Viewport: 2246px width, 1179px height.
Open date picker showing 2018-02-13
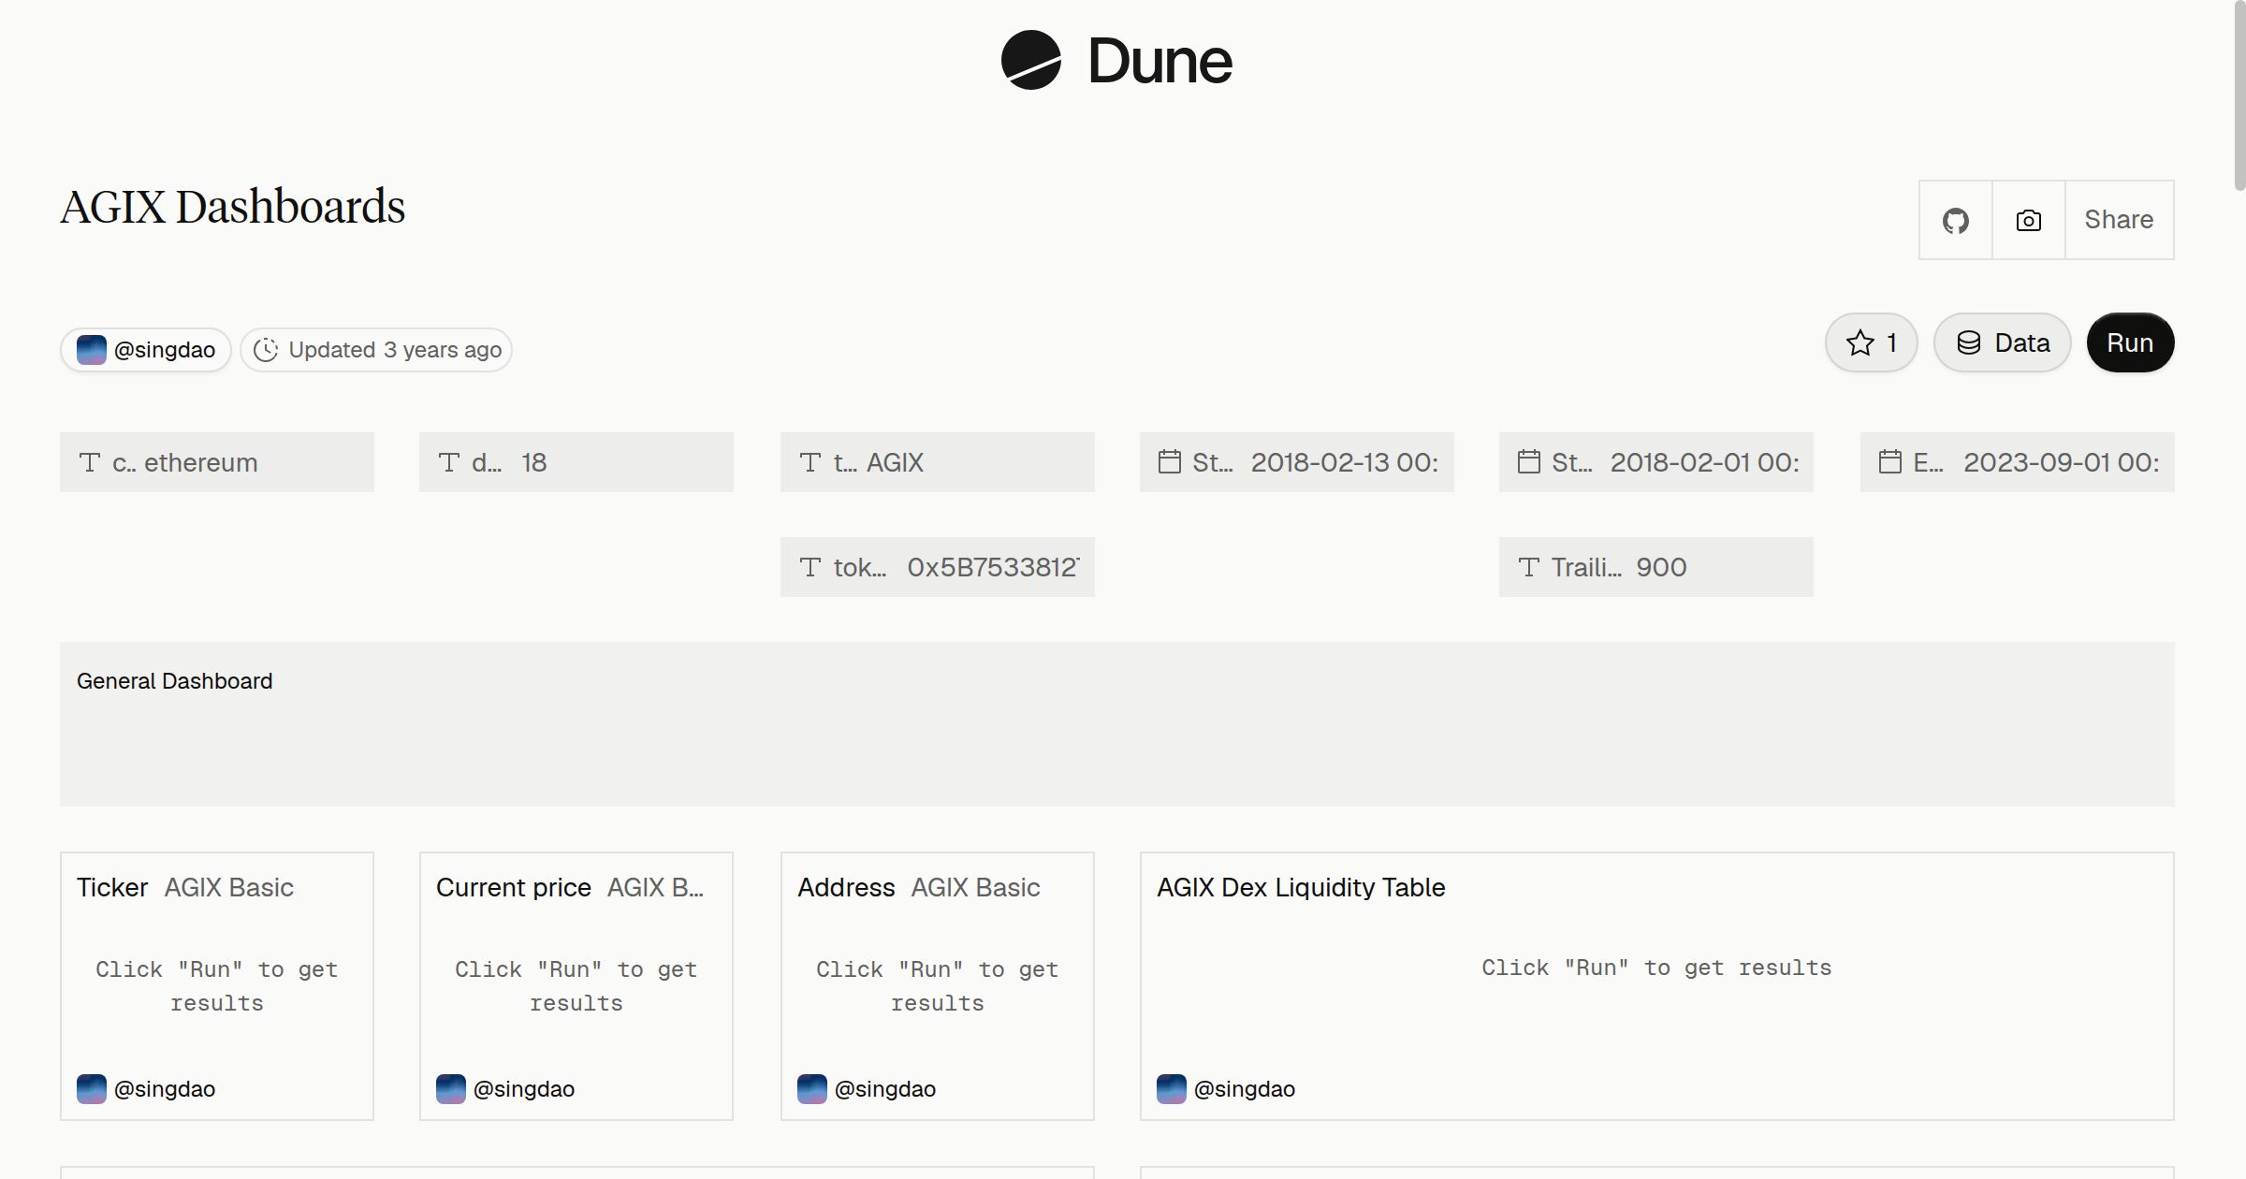coord(1297,462)
